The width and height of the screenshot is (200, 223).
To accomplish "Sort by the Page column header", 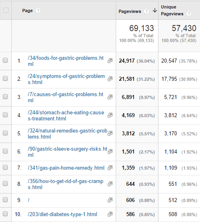I will click(27, 11).
